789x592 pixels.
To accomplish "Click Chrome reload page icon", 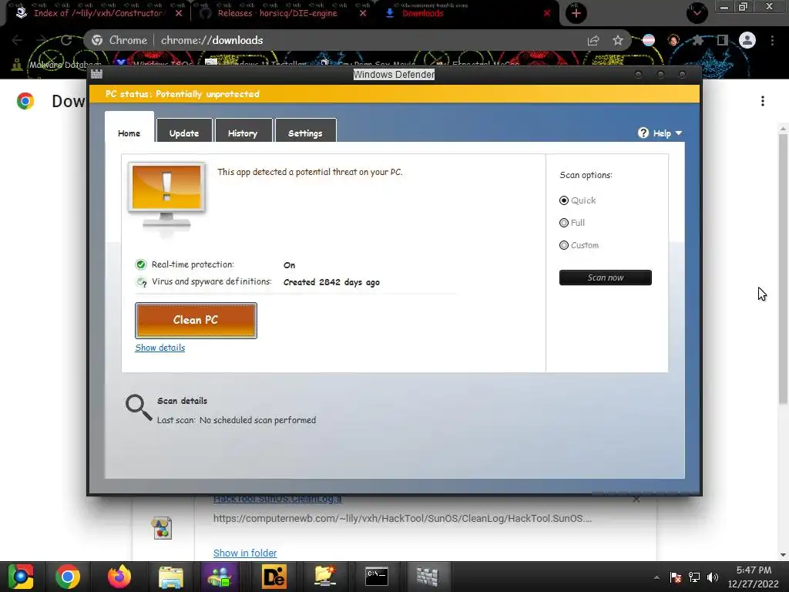I will (x=66, y=40).
